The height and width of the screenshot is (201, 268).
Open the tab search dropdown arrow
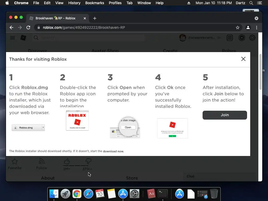pyautogui.click(x=256, y=18)
